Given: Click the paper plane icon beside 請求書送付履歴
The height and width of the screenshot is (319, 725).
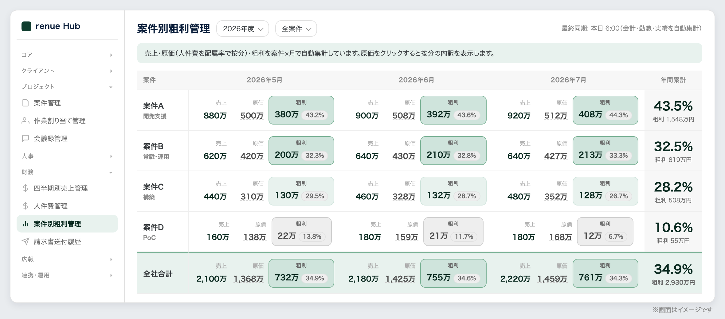Looking at the screenshot, I should (x=25, y=241).
